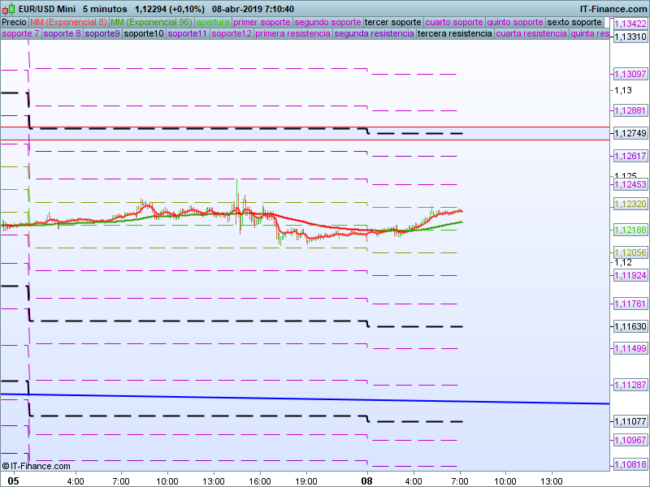650x487 pixels.
Task: Click the 08 date marker on time axis
Action: pos(367,480)
